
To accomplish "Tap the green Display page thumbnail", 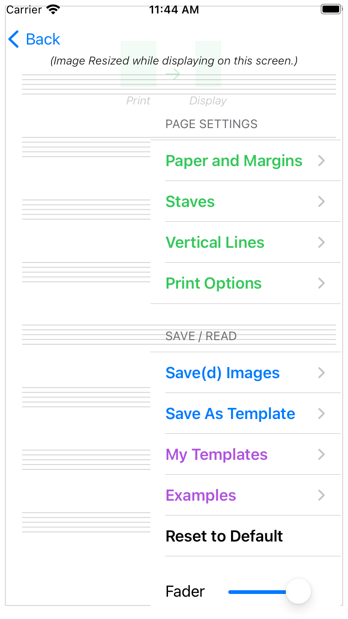I will click(208, 64).
